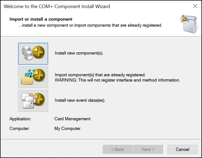
Task: Click the "Import component(s) that are already registered" text
Action: point(100,75)
